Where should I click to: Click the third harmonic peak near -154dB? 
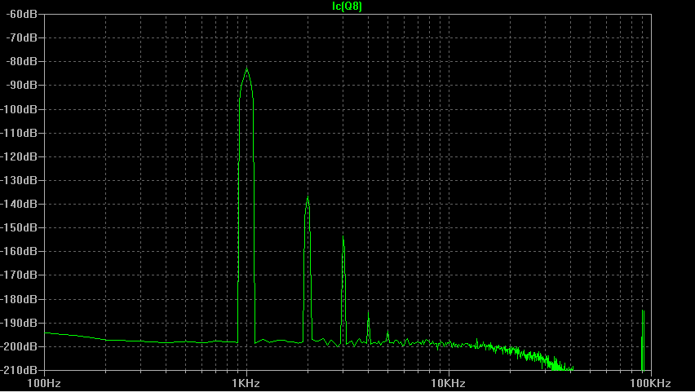pyautogui.click(x=343, y=237)
